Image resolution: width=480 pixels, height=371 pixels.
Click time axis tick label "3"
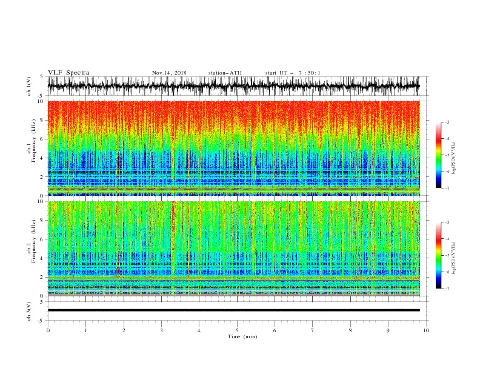click(161, 330)
